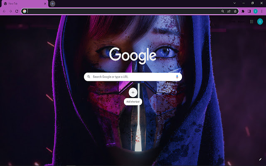Viewport: 266px width, 166px height.
Task: Share this page via share icon
Action: pos(229,11)
